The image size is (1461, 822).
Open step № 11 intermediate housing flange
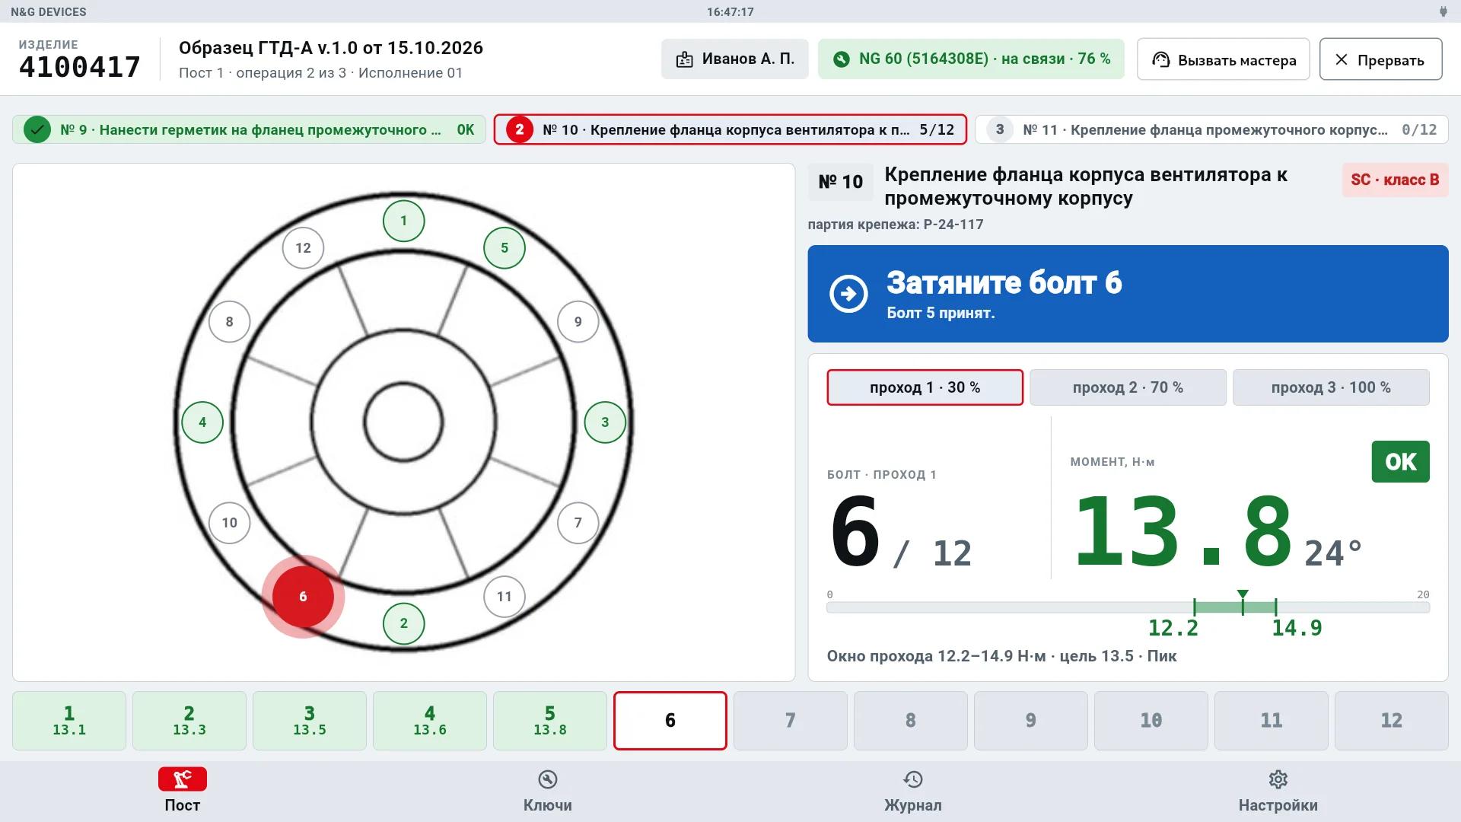point(1211,129)
